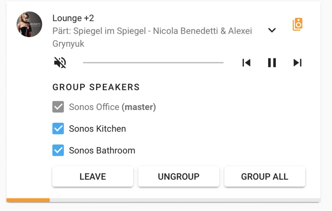This screenshot has width=332, height=211.
Task: Select GROUP ALL to group every speaker
Action: click(265, 176)
